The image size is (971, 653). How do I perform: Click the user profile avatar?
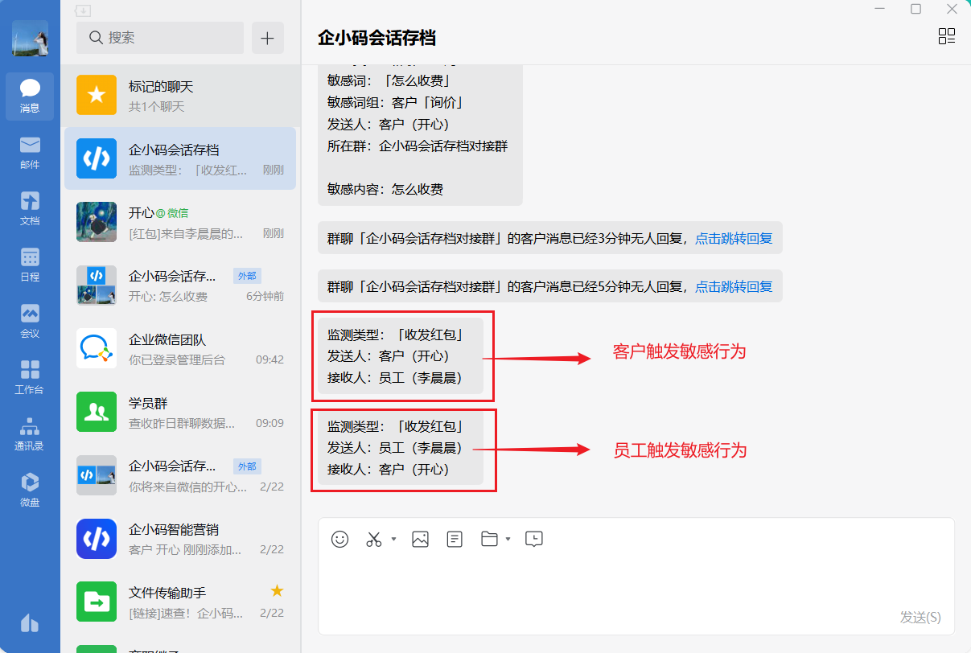click(x=30, y=38)
